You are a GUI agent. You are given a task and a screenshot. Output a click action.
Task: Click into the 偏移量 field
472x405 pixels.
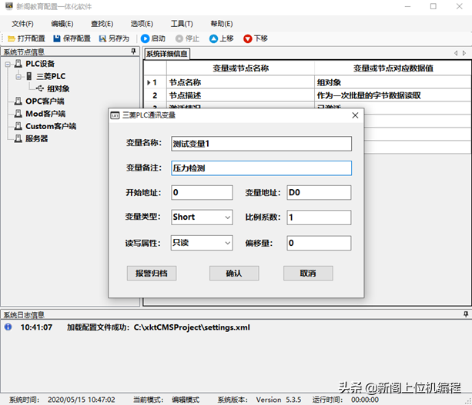tap(319, 243)
